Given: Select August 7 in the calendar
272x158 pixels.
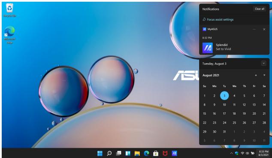Looking at the screenshot, I should [x=264, y=96].
